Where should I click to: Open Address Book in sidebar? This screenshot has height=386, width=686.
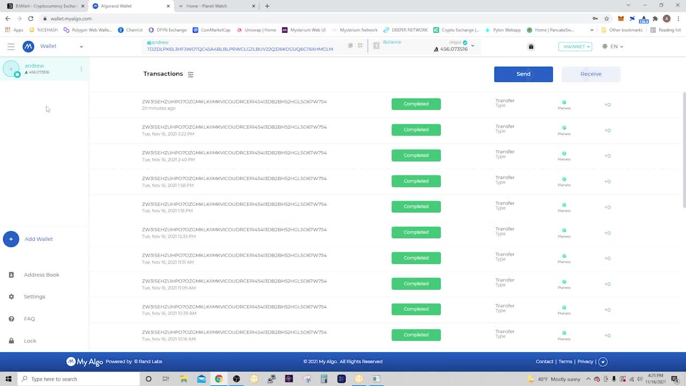41,275
